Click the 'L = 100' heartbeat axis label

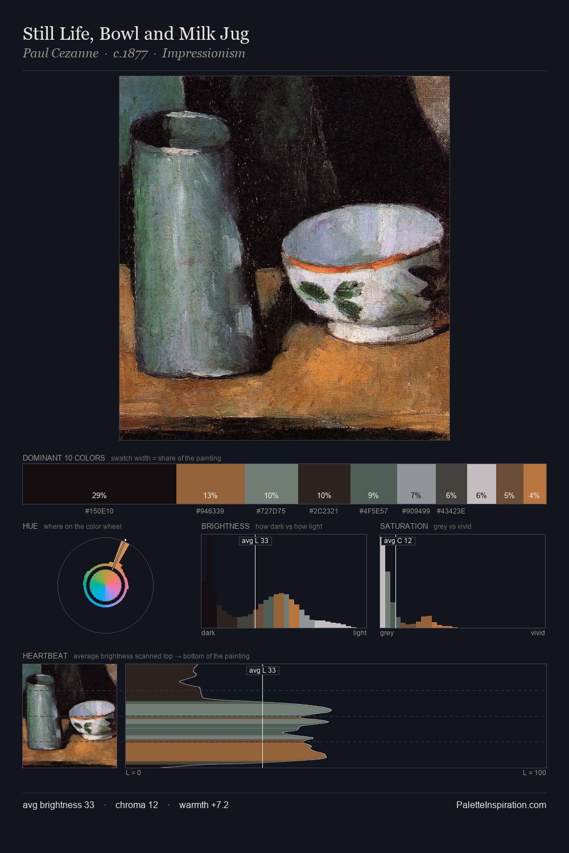pos(534,773)
